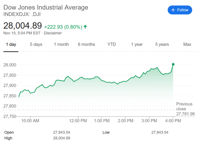This screenshot has height=143, width=198.
Task: View the 1 year chart
Action: tap(137, 44)
